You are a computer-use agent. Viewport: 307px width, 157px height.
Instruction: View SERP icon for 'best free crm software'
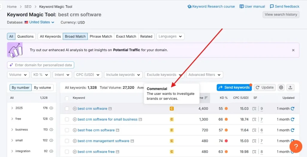[x=117, y=130]
